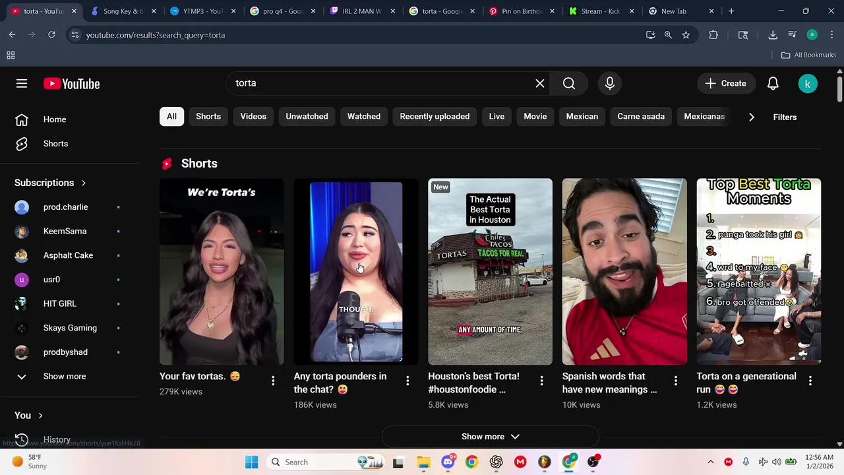Play the 'Top Best Torta Moments' thumbnail

[759, 271]
